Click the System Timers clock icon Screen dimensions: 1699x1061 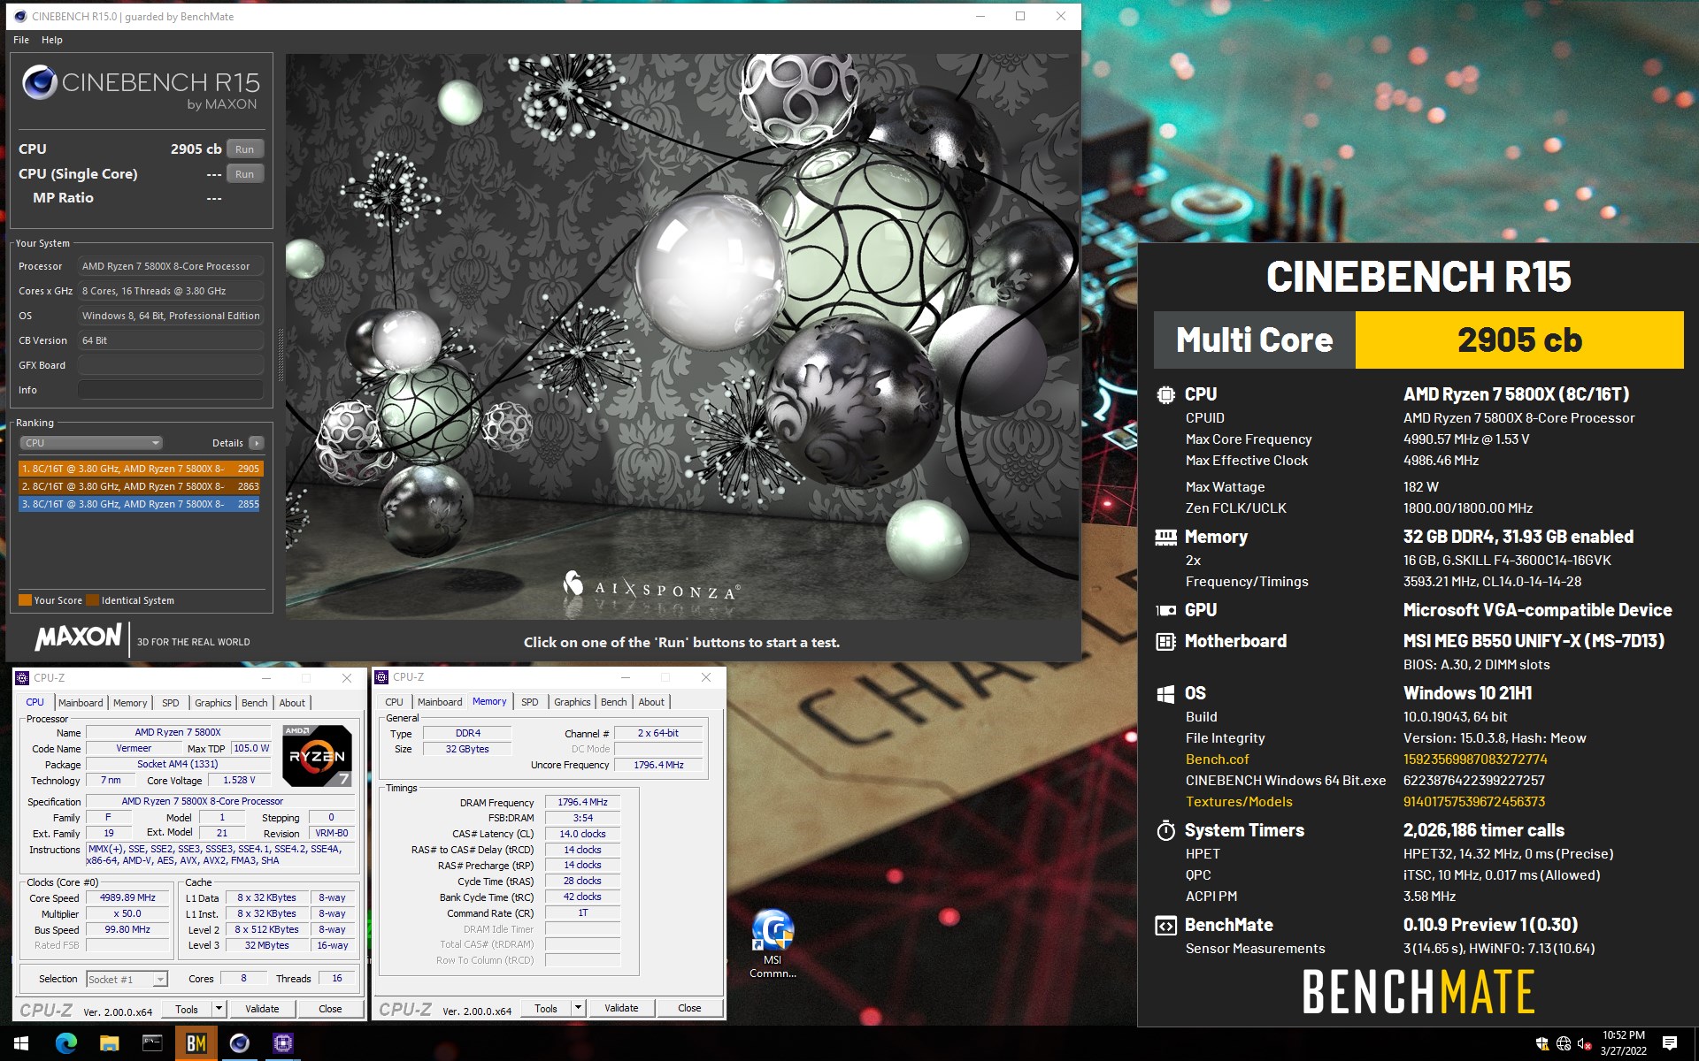[1166, 831]
